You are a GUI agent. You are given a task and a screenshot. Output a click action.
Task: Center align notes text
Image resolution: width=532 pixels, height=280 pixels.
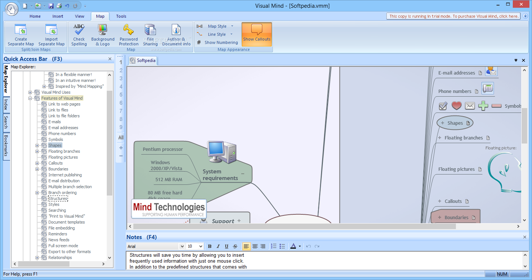[x=255, y=246]
